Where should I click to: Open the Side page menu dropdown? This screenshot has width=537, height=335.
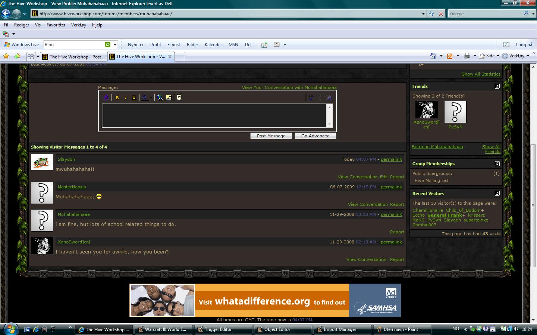490,56
